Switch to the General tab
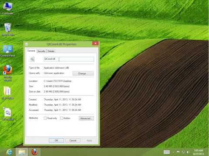This screenshot has width=209, height=156. [x=31, y=51]
